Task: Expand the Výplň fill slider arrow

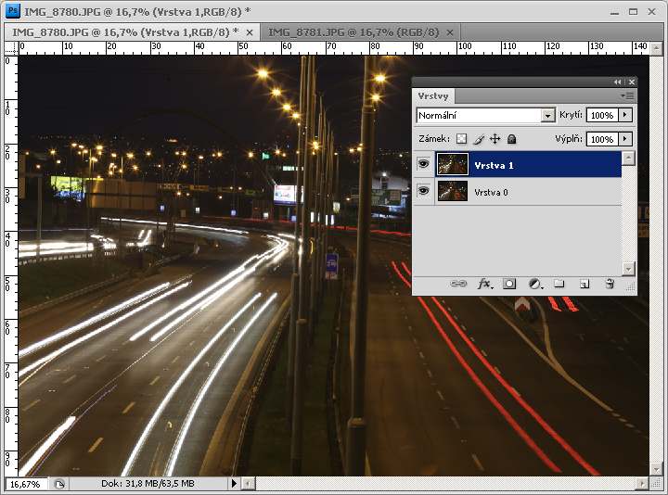Action: [x=625, y=139]
